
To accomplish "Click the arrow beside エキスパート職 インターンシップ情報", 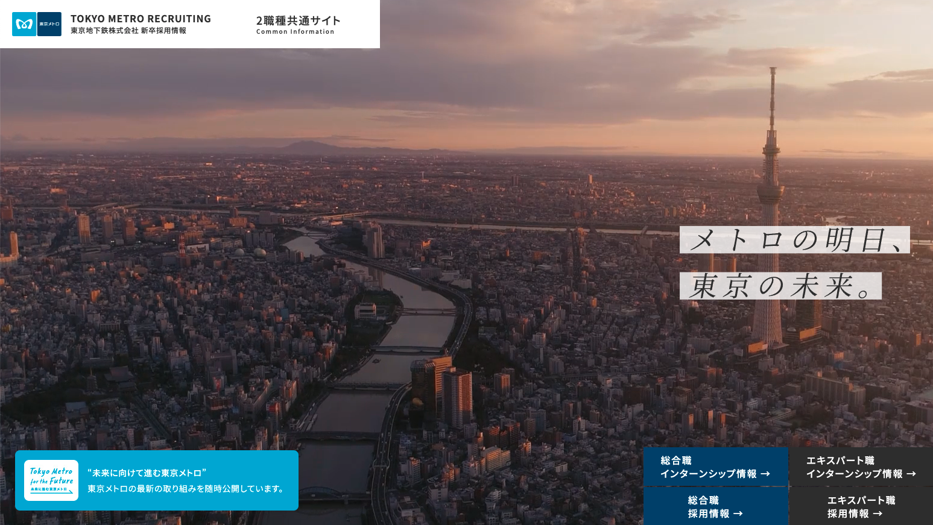I will click(x=911, y=474).
